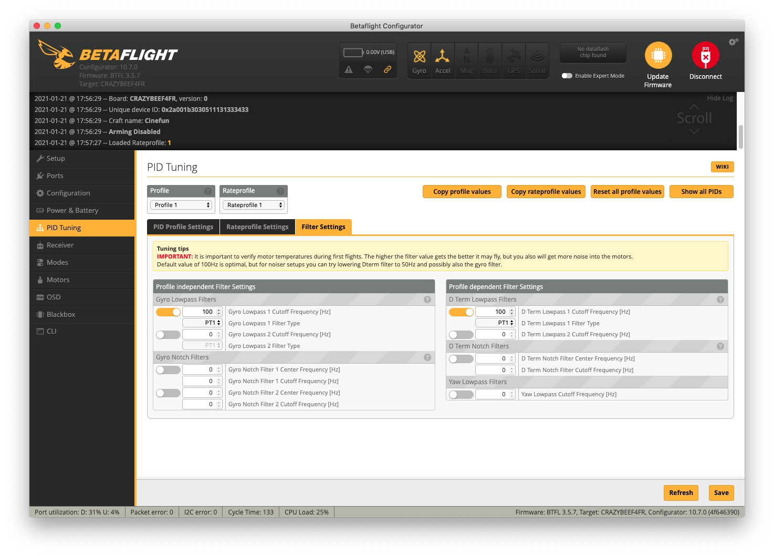Click Reset all profile values button

tap(627, 192)
